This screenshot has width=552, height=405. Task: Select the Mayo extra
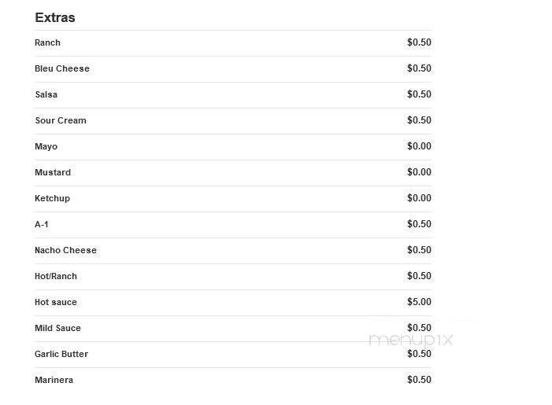(x=46, y=146)
